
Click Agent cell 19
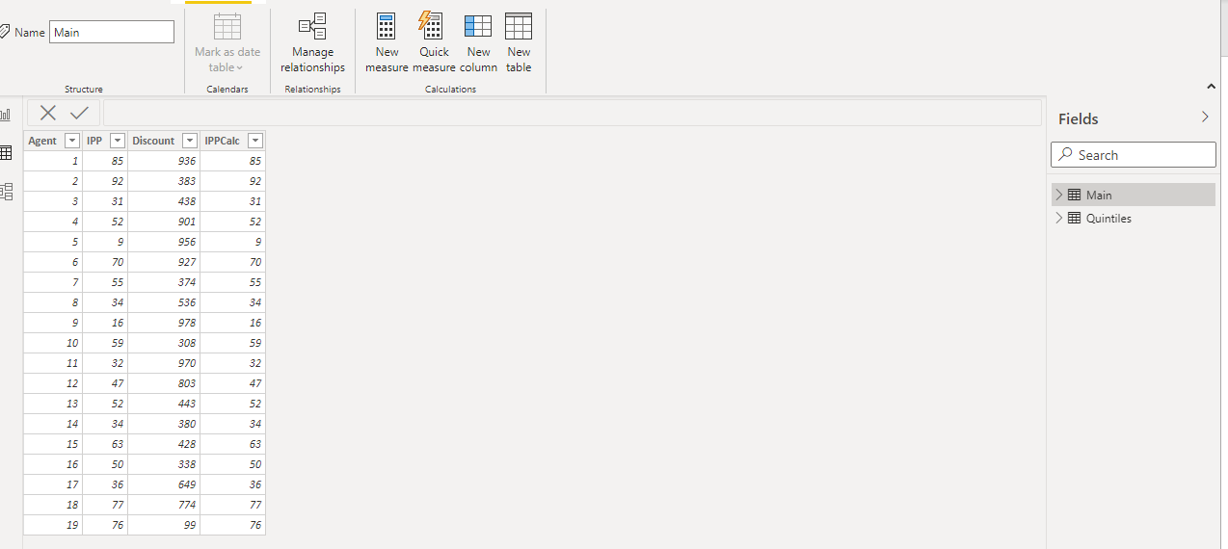(53, 525)
